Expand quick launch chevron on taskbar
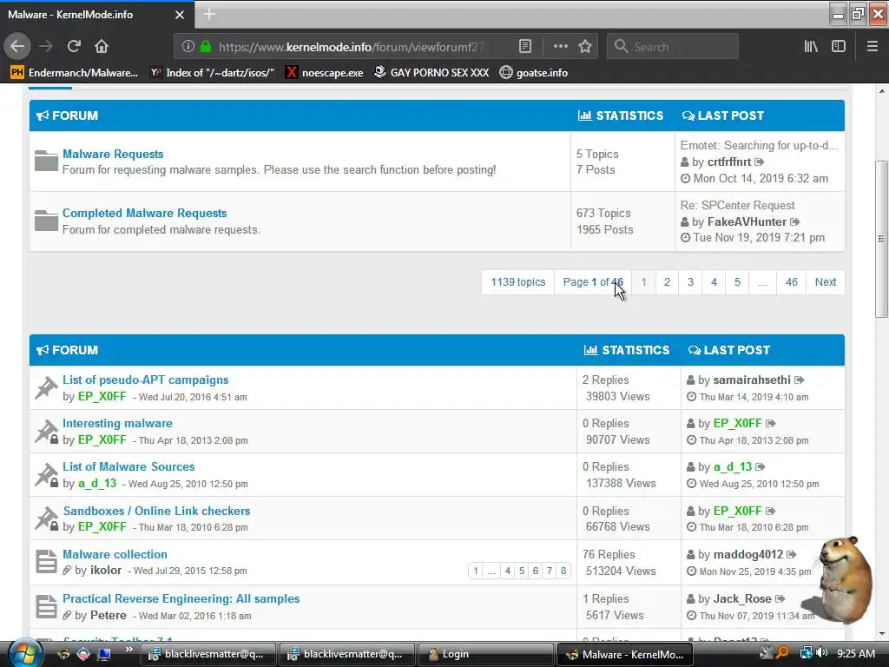This screenshot has width=889, height=667. (128, 650)
